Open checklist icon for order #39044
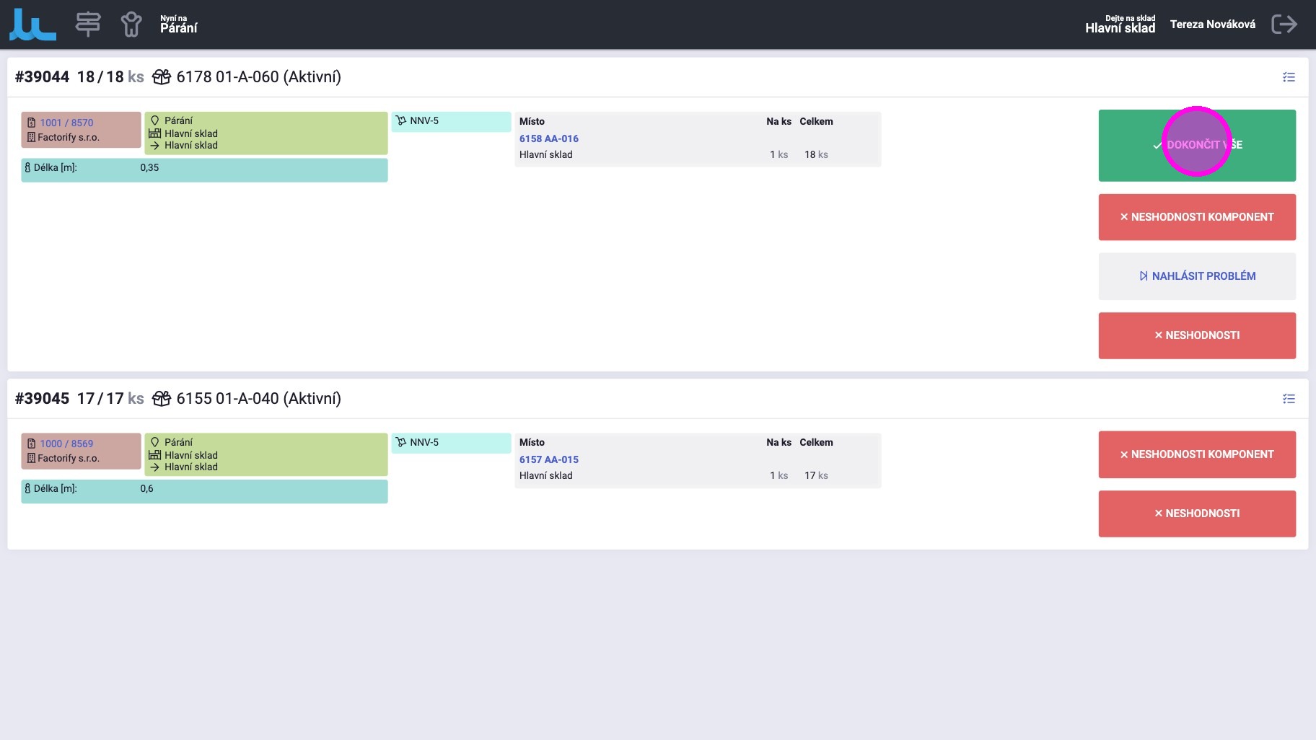 click(1289, 77)
